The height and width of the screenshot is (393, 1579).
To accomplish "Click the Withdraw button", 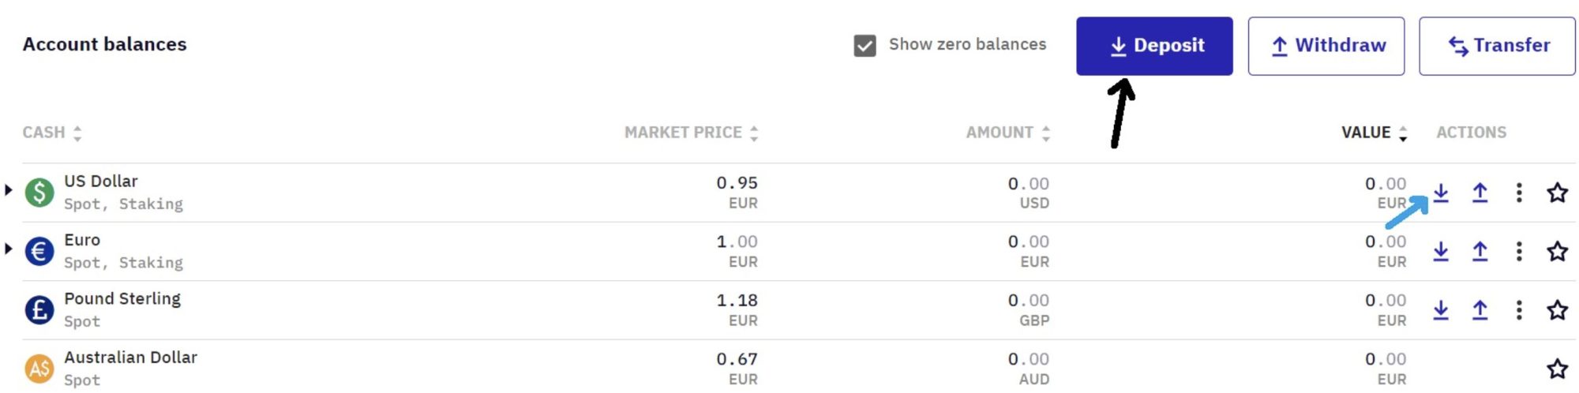I will pos(1326,46).
